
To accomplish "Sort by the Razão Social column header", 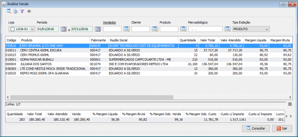I will (x=143, y=40).
